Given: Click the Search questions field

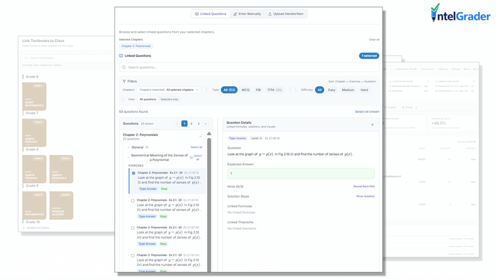Looking at the screenshot, I should pos(249,68).
